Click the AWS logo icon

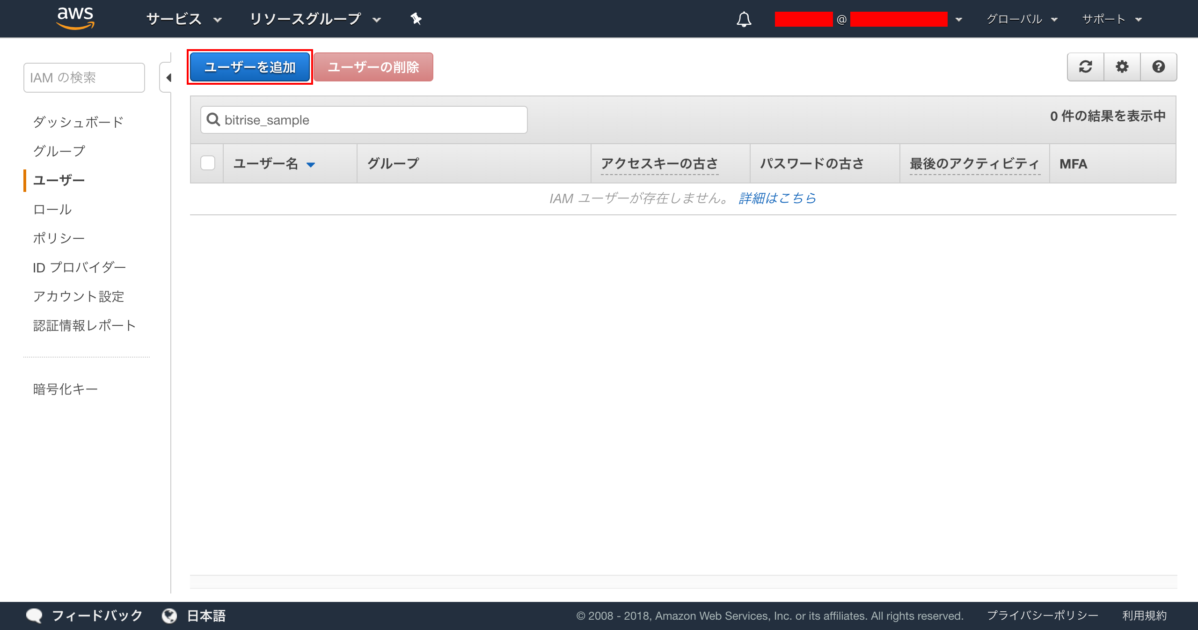pos(75,19)
